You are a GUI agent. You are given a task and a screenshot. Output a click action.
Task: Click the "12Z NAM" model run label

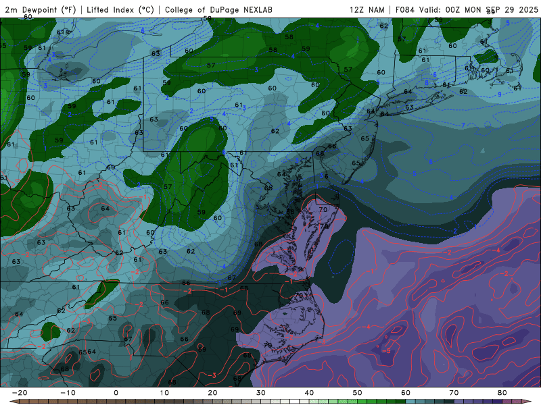[x=367, y=9]
